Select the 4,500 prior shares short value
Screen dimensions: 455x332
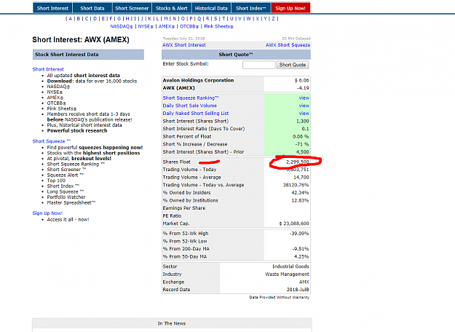(x=302, y=152)
